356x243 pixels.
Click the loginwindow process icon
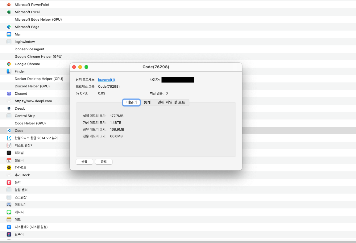tap(9, 42)
